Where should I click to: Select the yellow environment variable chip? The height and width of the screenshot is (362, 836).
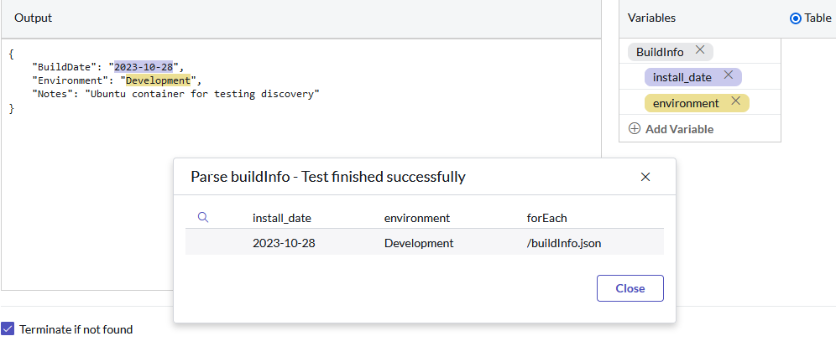tap(686, 103)
